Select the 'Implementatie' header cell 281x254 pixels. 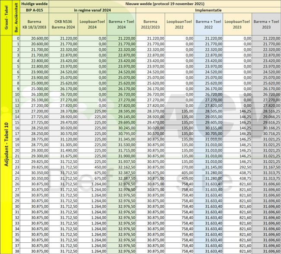(x=208, y=10)
